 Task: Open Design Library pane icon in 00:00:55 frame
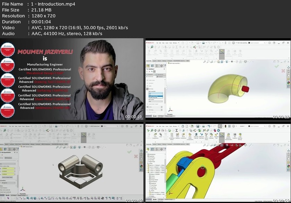tap(289, 155)
